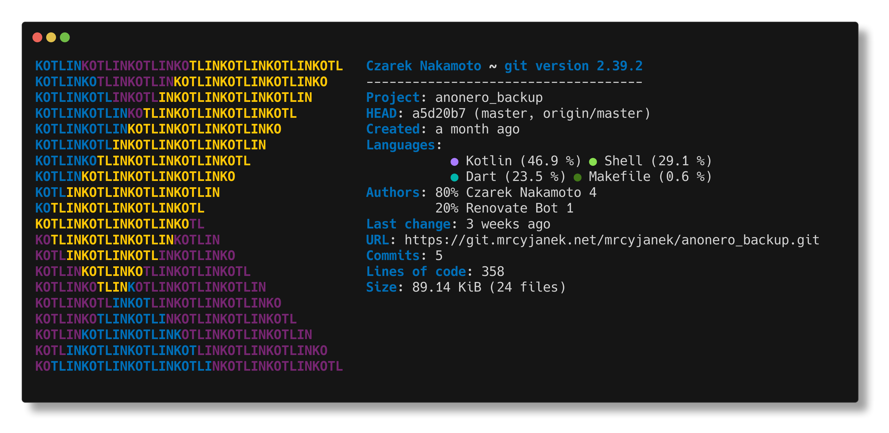The height and width of the screenshot is (433, 889).
Task: Click 'Kotlin (46.9 %)' entry
Action: 524,161
